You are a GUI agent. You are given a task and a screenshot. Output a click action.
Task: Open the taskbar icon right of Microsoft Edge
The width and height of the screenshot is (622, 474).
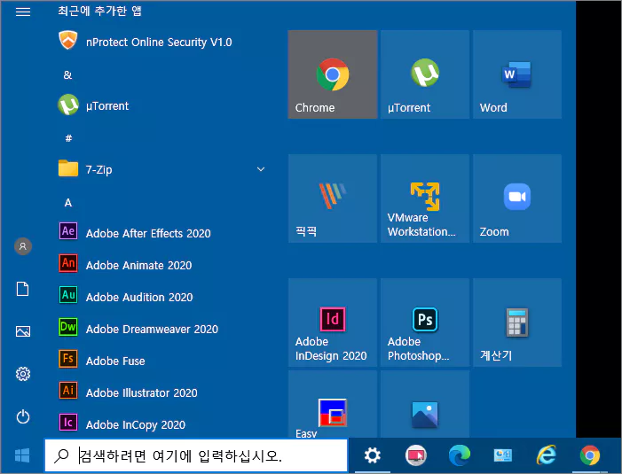click(x=502, y=455)
